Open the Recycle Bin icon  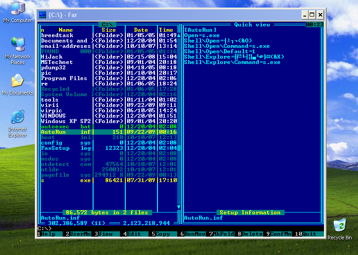(x=340, y=229)
